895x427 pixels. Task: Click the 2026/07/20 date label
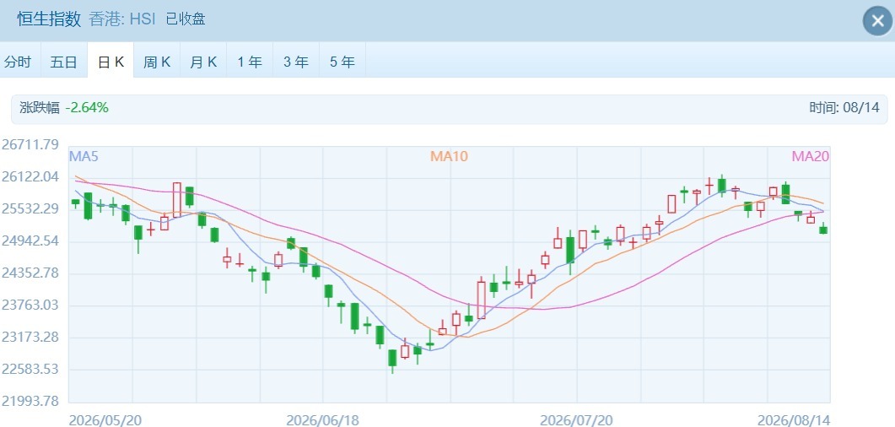coord(576,420)
